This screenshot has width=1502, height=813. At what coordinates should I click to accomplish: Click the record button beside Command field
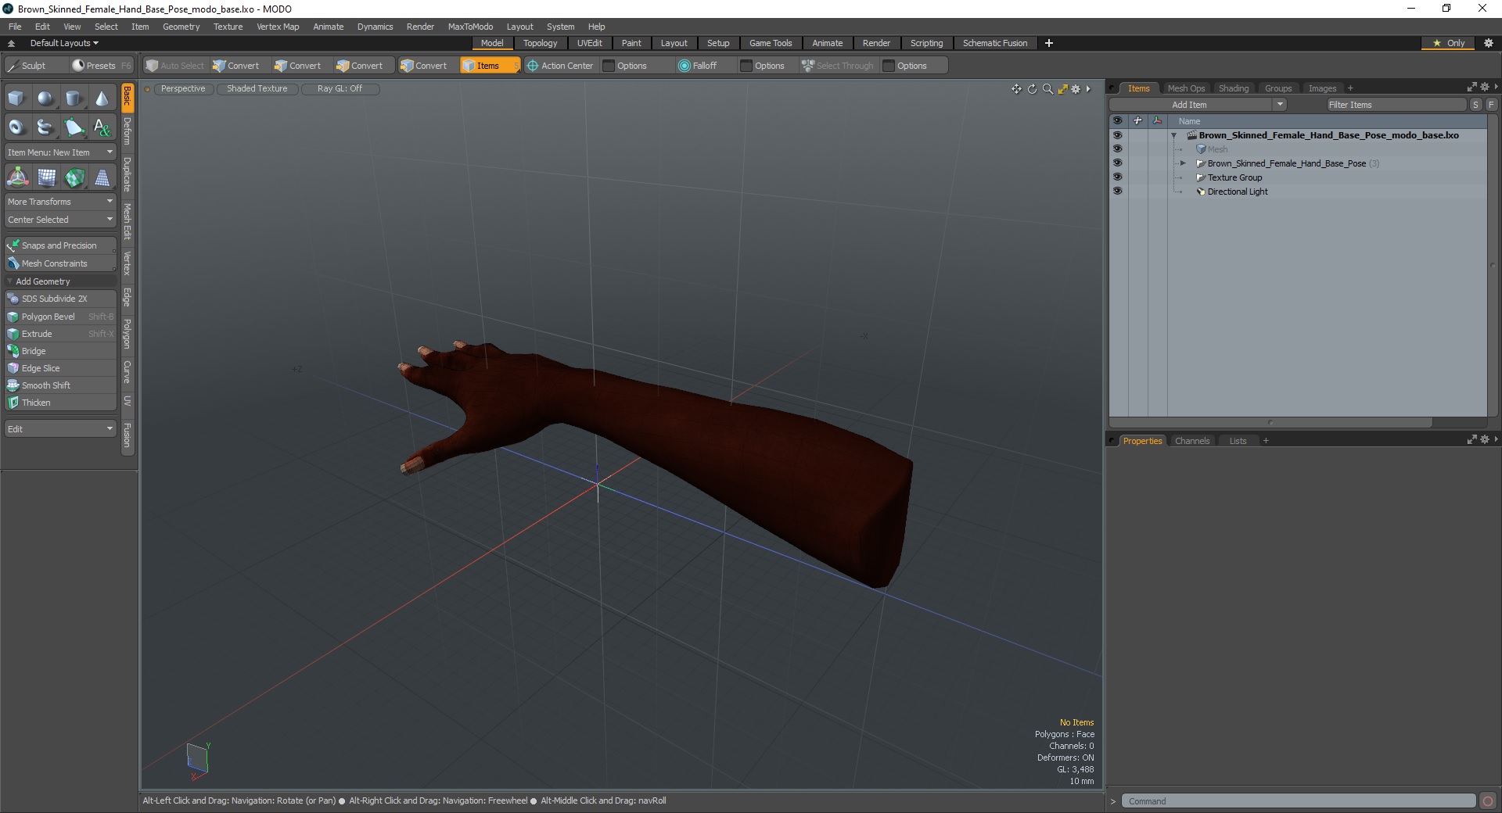[1488, 801]
